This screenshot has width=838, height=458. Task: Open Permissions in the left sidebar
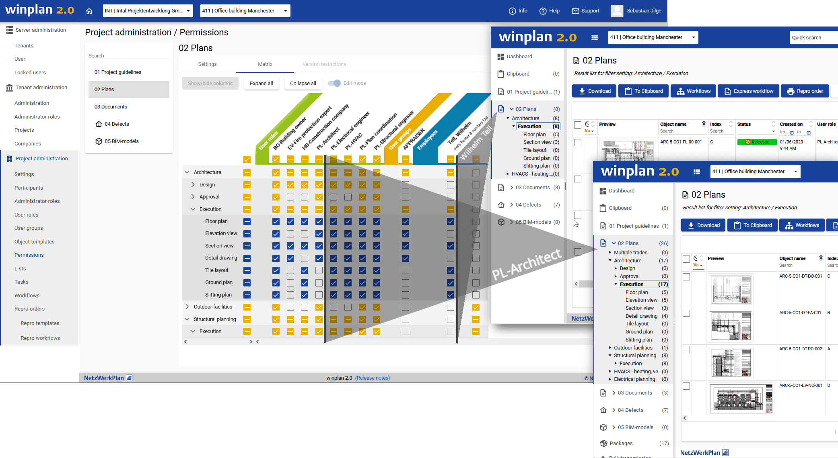coord(29,255)
